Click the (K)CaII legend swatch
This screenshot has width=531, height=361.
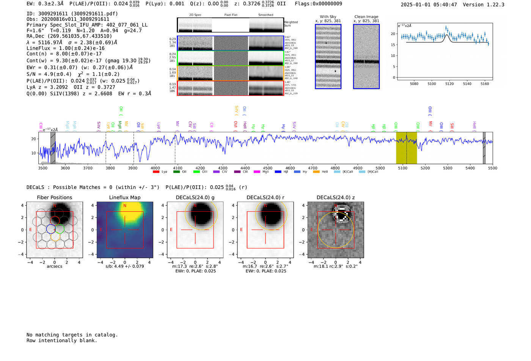337,172
